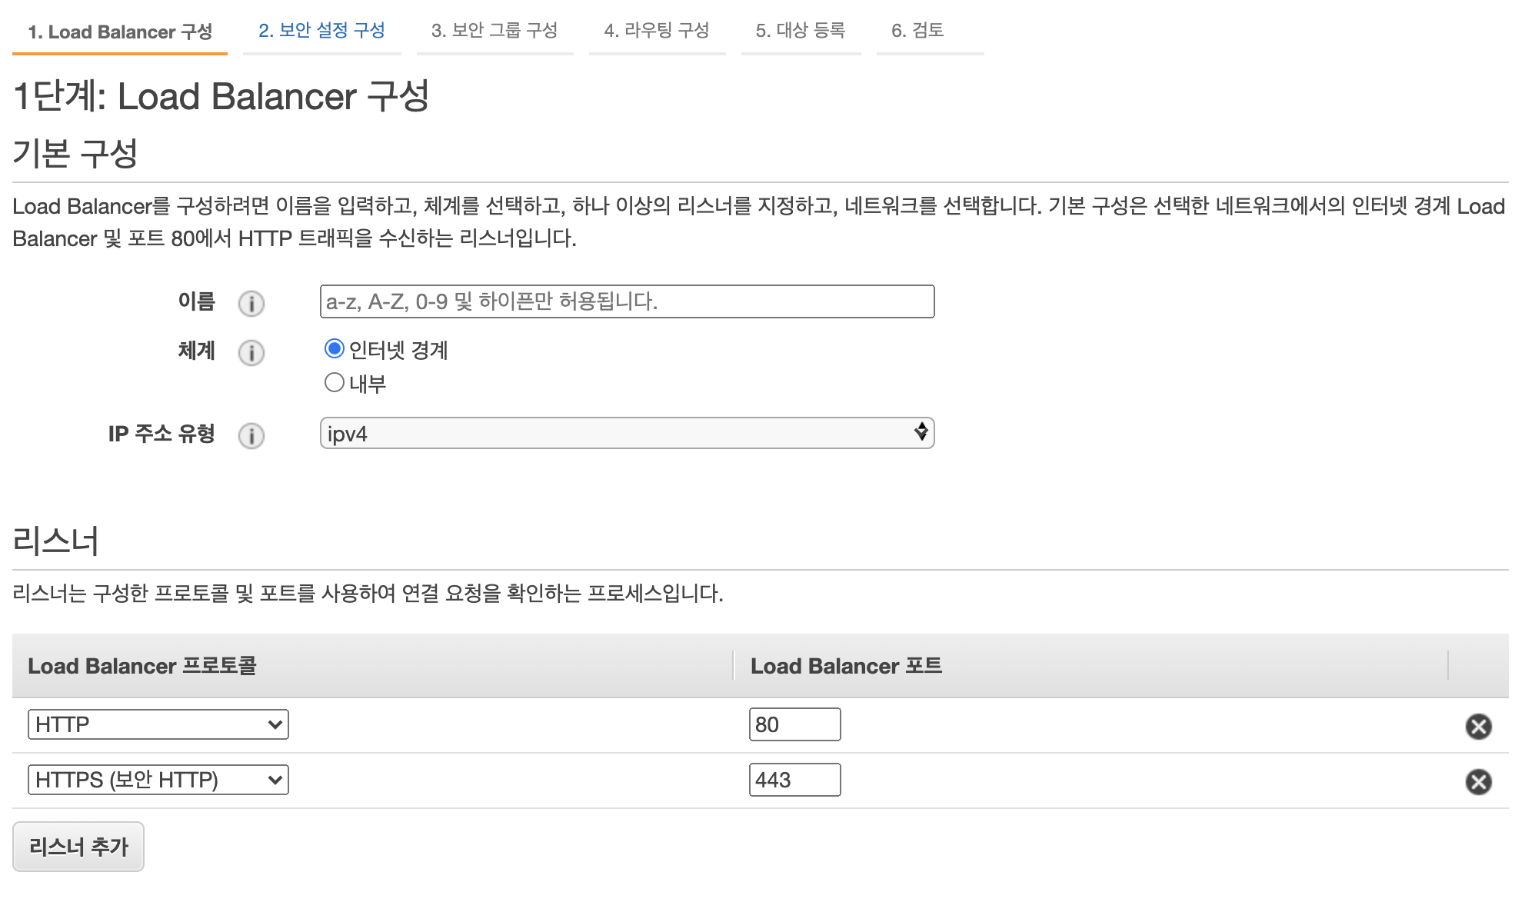Remove the HTTP port 80 listener
1515x912 pixels.
tap(1477, 726)
